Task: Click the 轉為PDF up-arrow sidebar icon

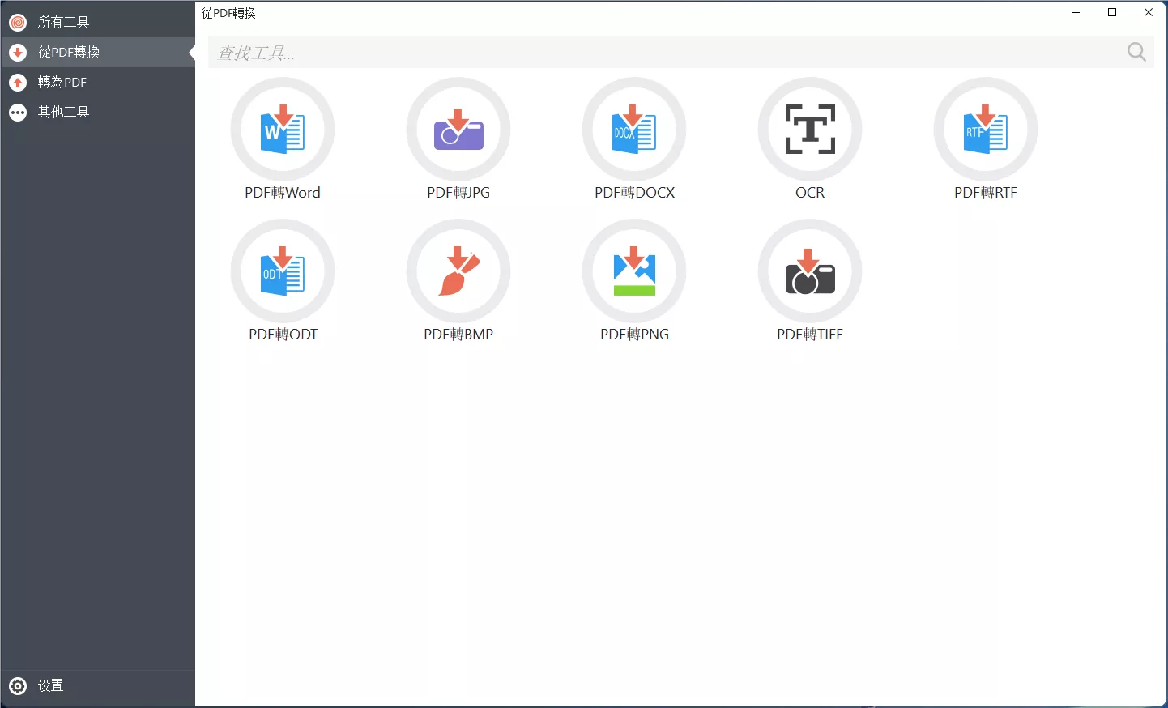Action: click(18, 83)
